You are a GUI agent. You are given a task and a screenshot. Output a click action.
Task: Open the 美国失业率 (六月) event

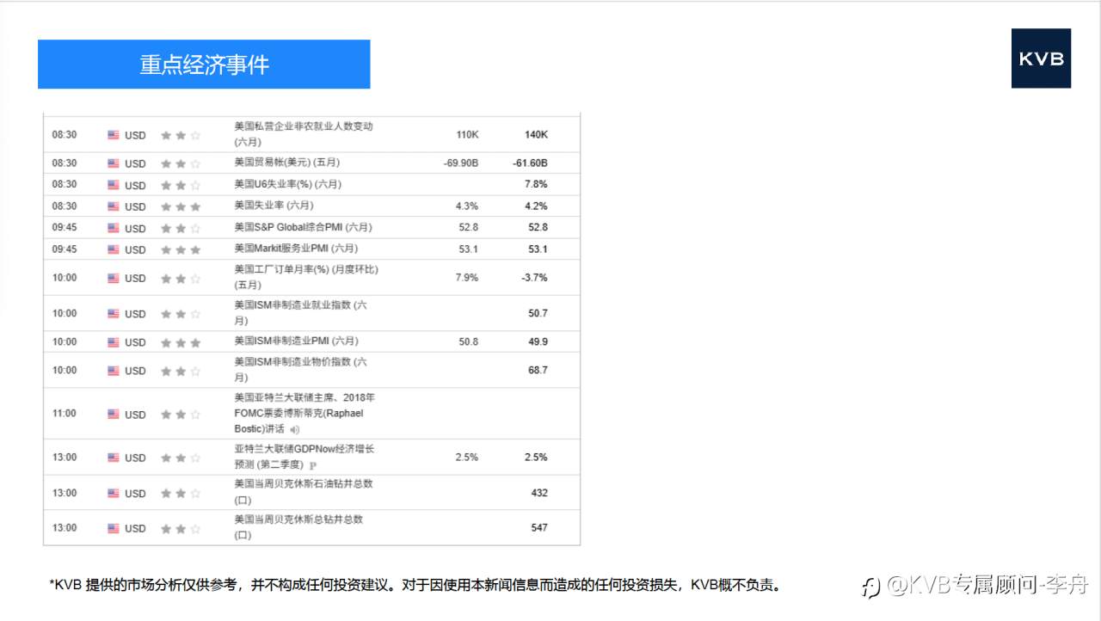coord(274,206)
